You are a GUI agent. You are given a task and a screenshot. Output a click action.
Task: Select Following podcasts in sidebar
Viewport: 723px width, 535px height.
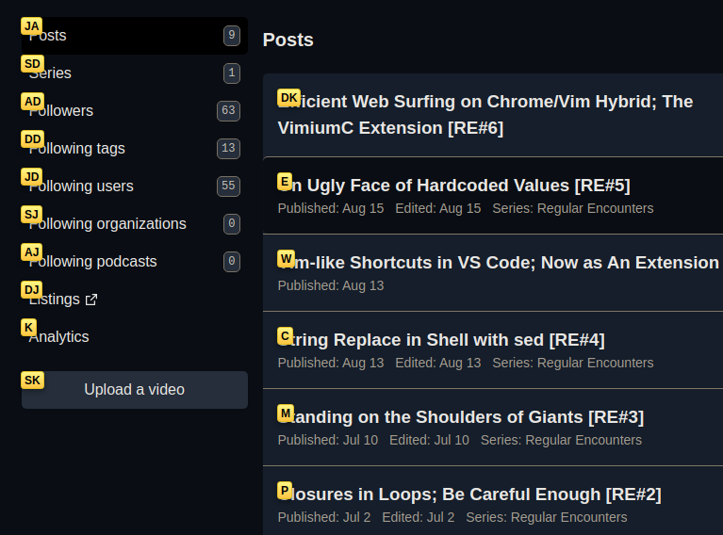click(x=135, y=261)
